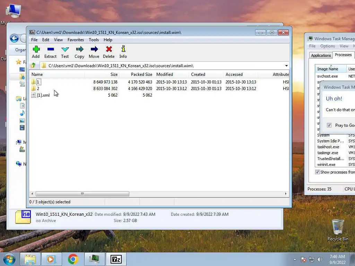The image size is (355, 266).
Task: Click the left scroll arrow in 7-Zip
Action: point(32,194)
